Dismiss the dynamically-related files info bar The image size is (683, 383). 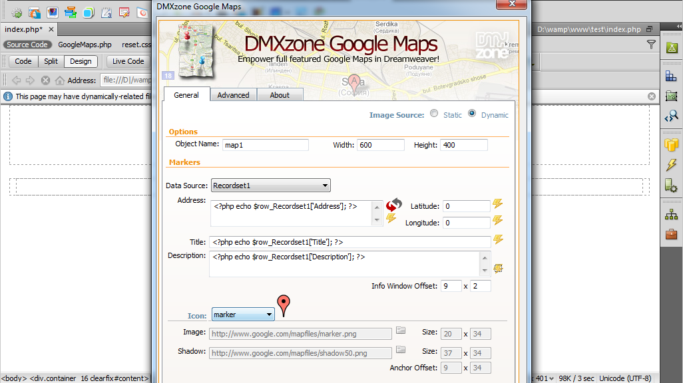[x=652, y=96]
